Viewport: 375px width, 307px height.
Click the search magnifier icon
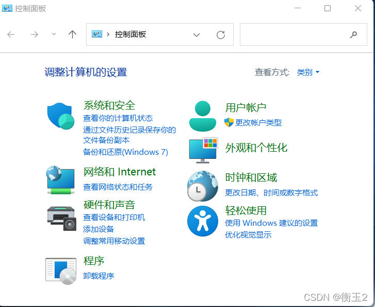[353, 35]
